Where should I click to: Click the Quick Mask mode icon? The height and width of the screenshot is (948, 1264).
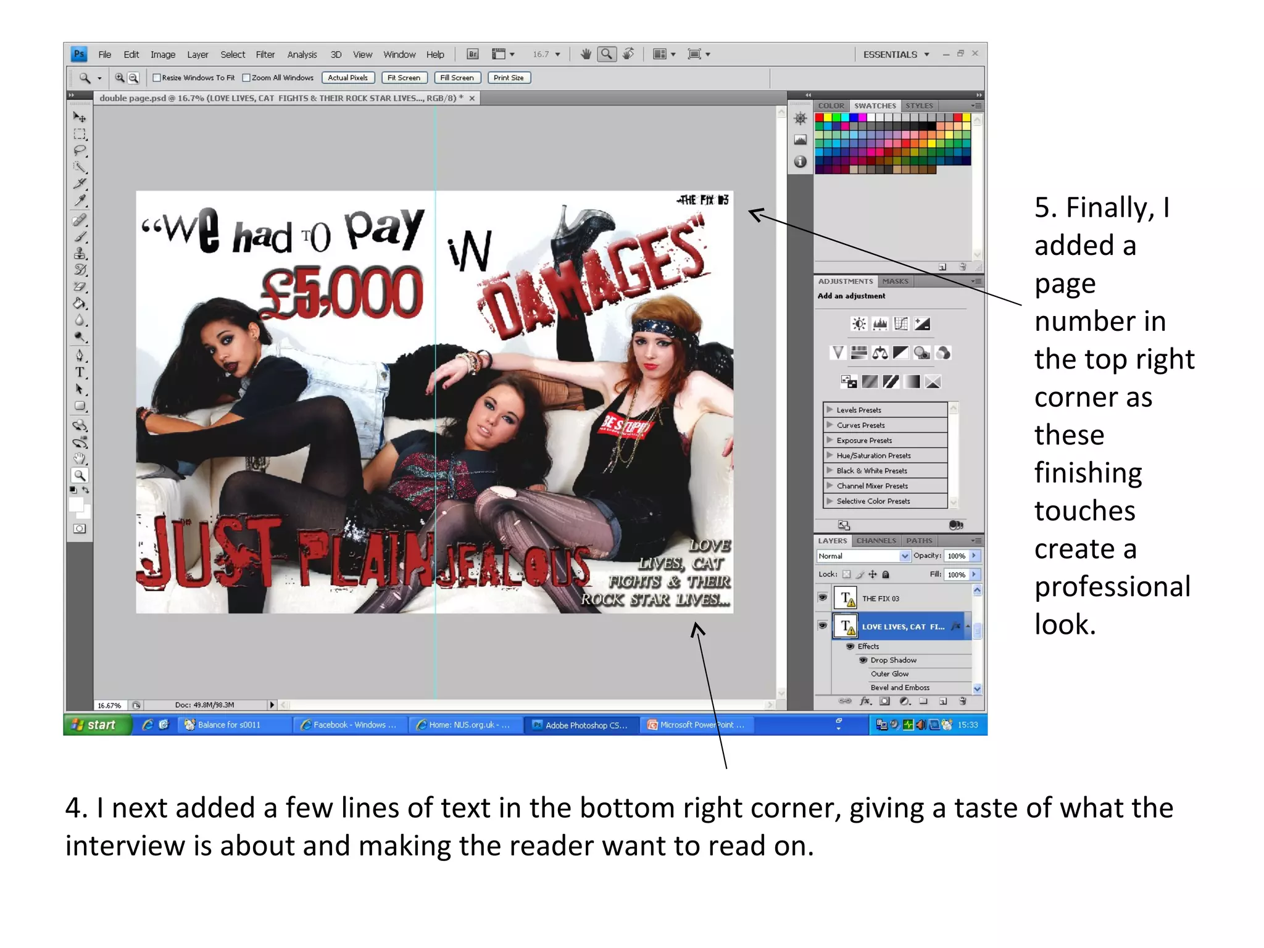coord(80,529)
